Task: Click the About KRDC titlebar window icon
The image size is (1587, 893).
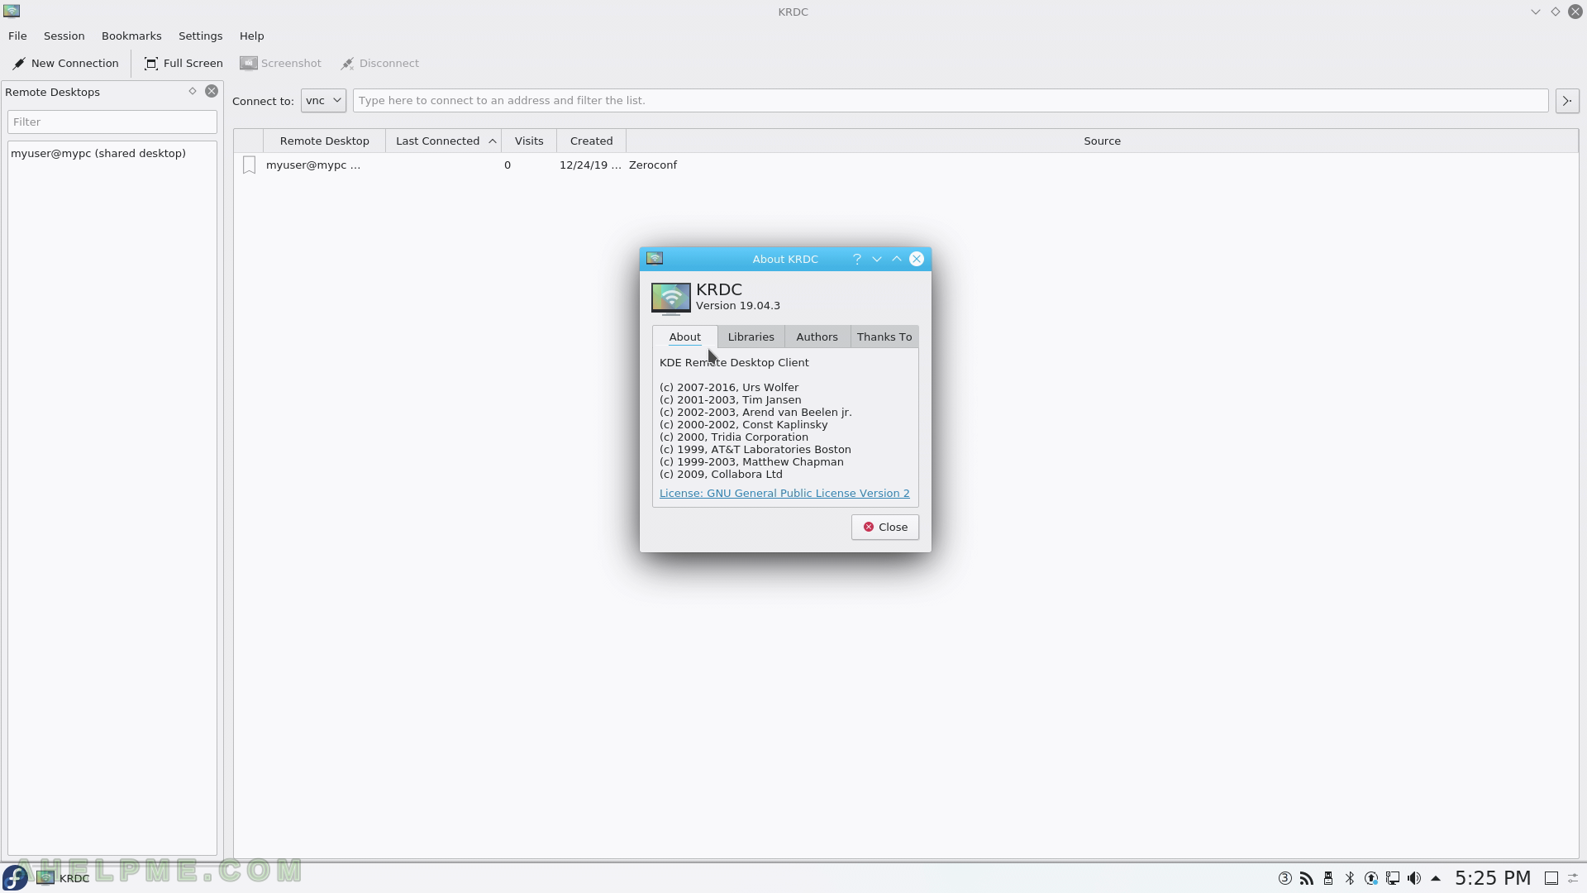Action: tap(655, 259)
